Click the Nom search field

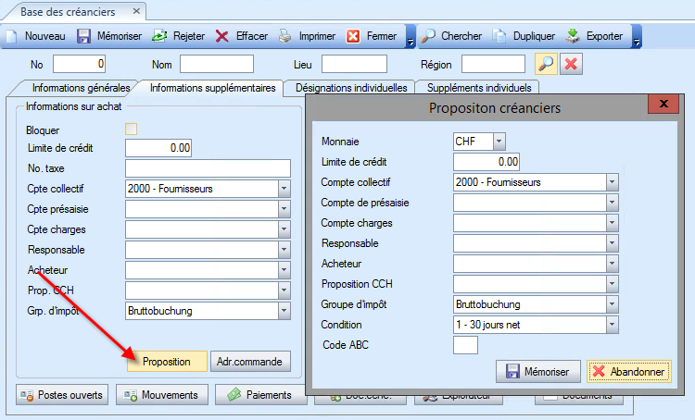coord(217,64)
